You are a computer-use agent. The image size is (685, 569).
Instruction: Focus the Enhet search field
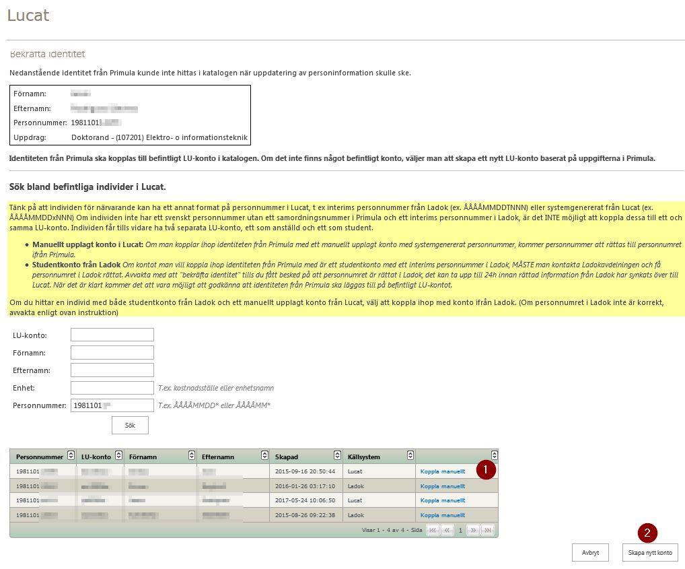(x=112, y=388)
